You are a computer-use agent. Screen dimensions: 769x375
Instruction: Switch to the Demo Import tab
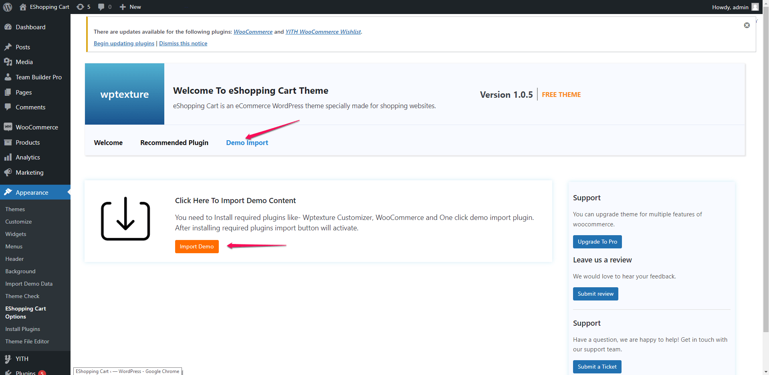click(247, 143)
